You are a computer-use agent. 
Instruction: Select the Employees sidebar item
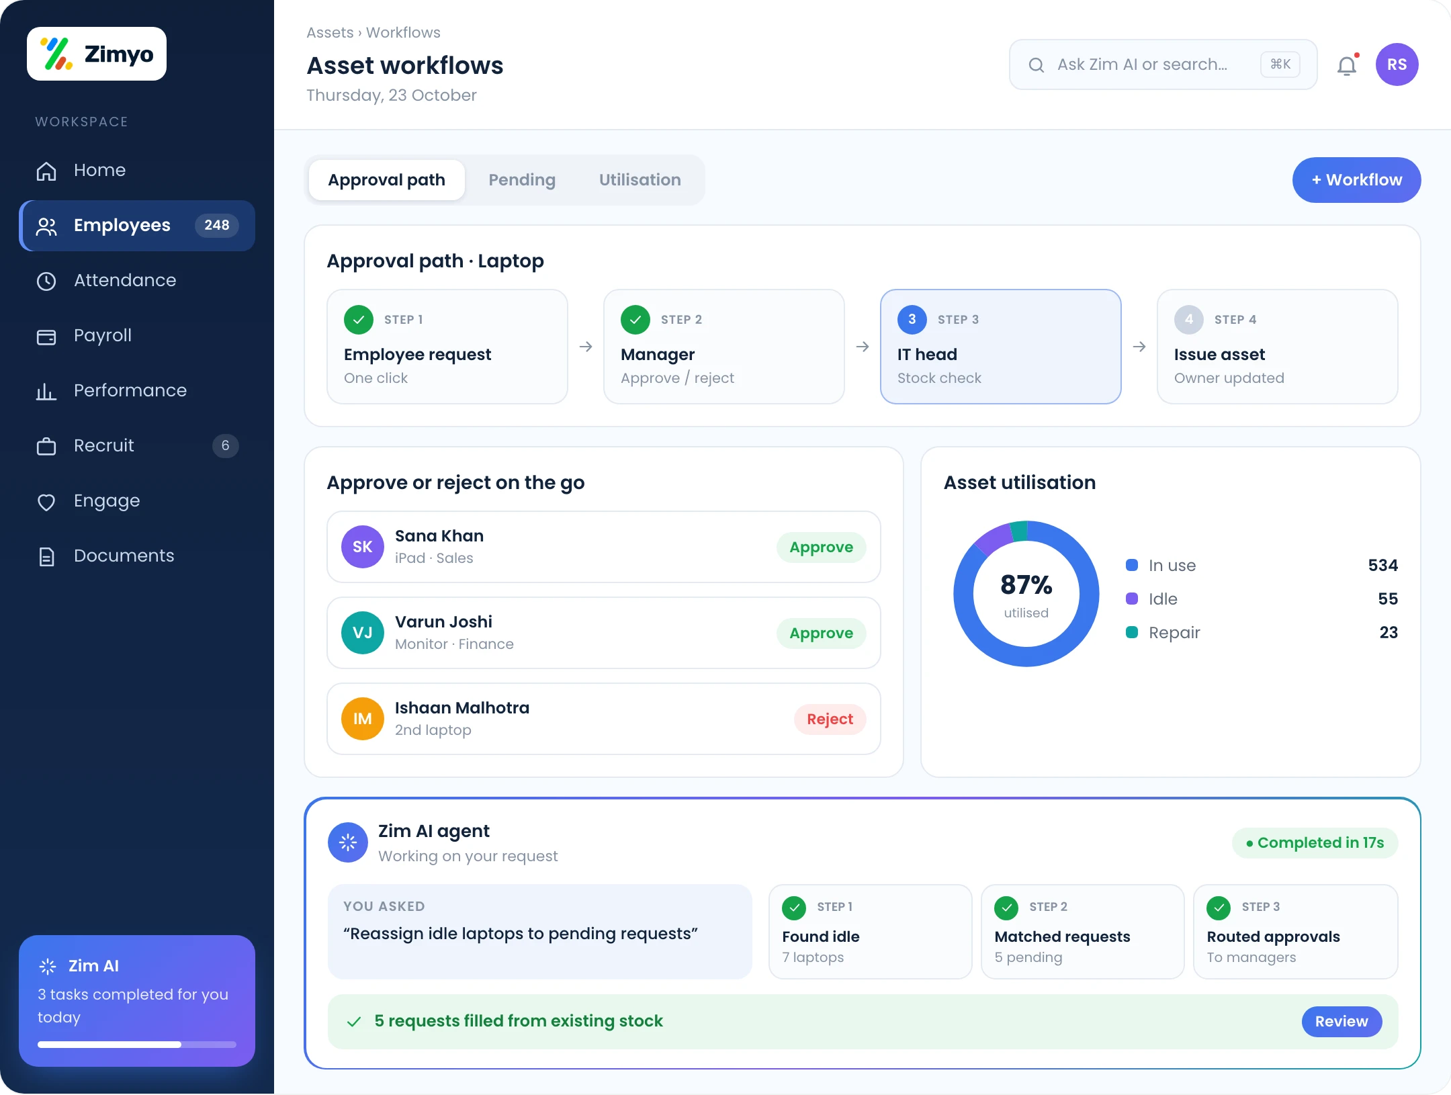tap(137, 225)
